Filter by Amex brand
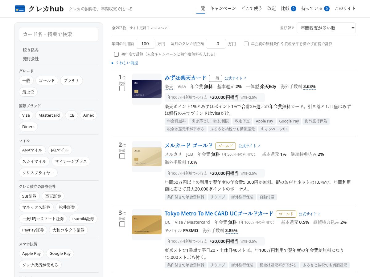This screenshot has height=277, width=370. 88,115
